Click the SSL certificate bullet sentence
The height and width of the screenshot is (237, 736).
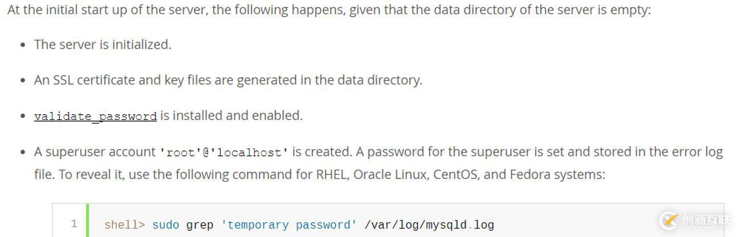(228, 80)
